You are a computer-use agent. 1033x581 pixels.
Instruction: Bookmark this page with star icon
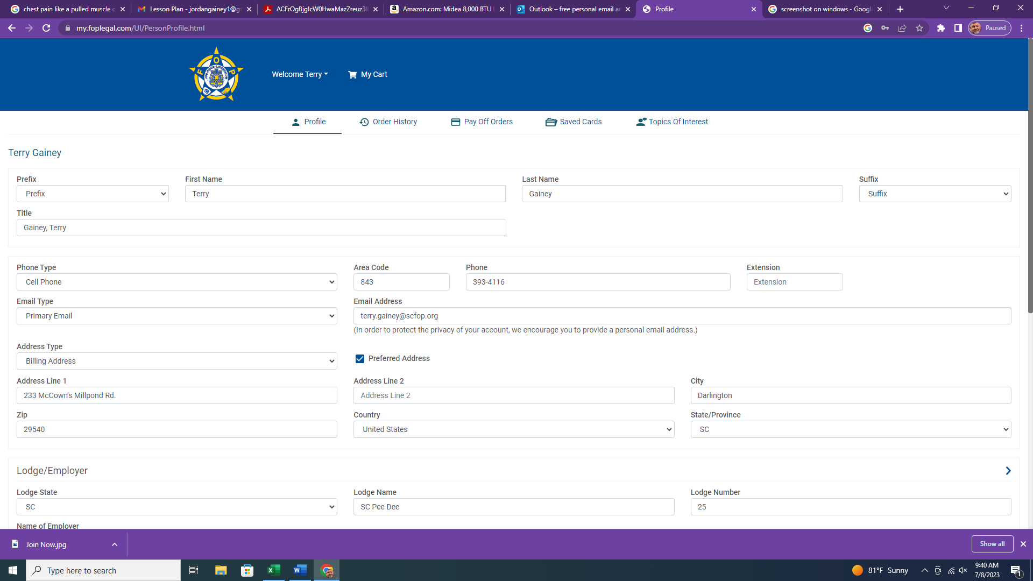[x=919, y=28]
